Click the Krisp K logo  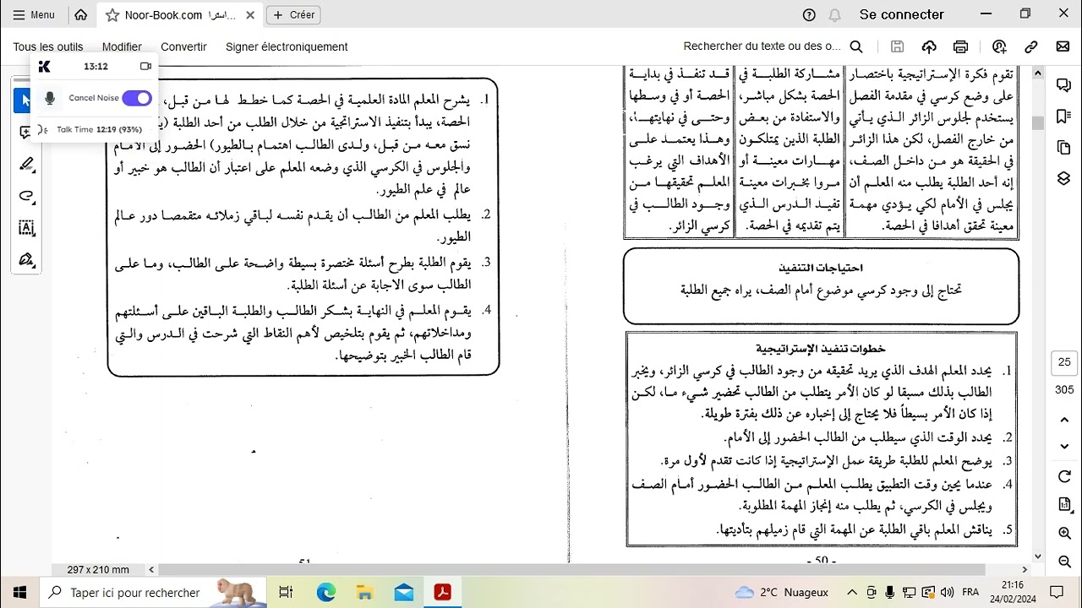click(45, 66)
